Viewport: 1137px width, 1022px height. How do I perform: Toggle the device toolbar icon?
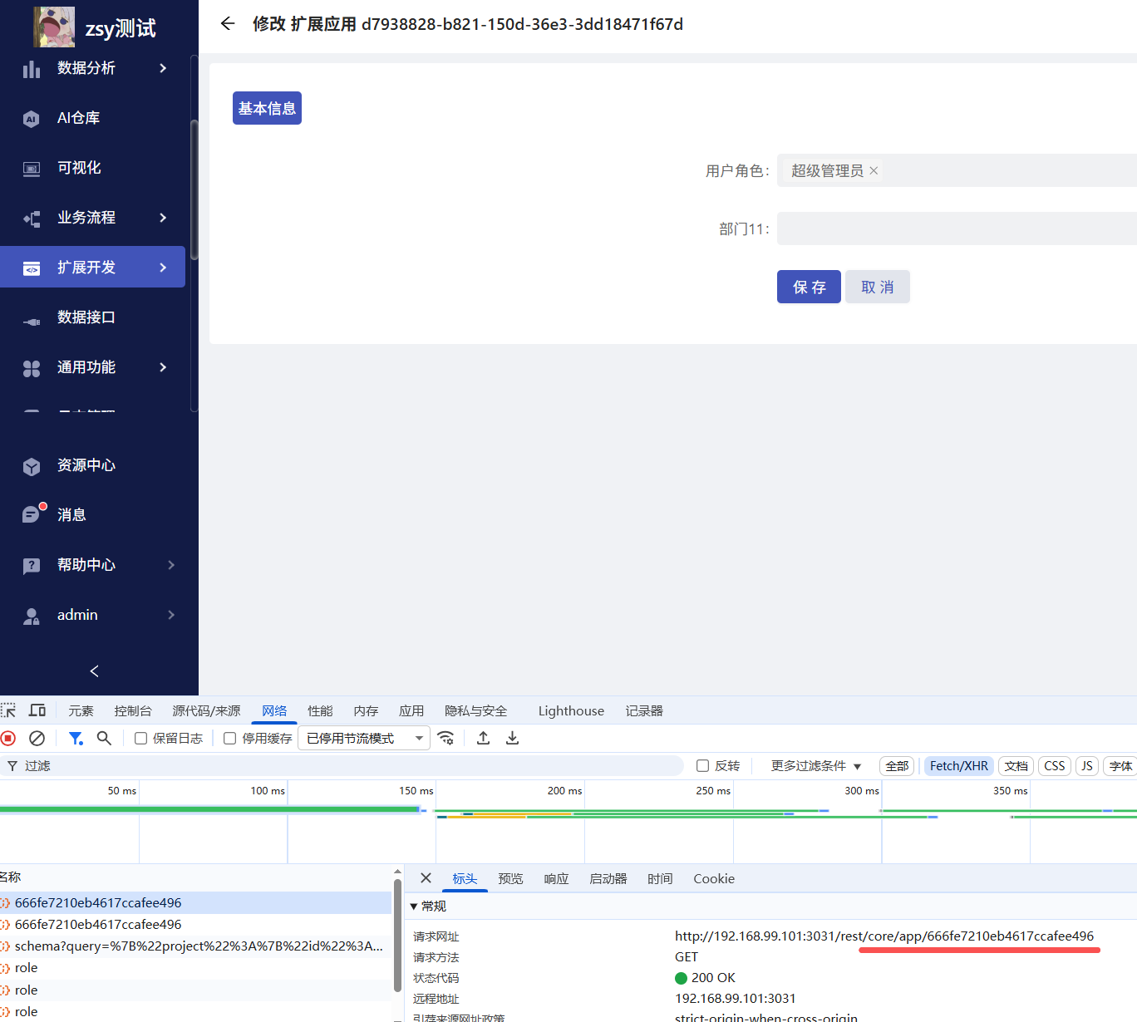37,710
